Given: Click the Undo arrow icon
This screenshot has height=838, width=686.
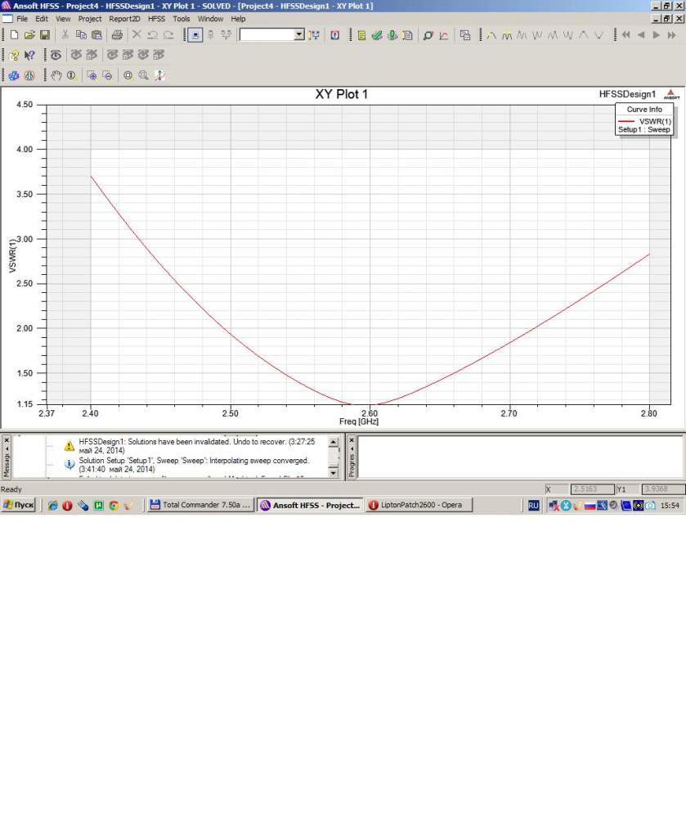Looking at the screenshot, I should coord(152,35).
